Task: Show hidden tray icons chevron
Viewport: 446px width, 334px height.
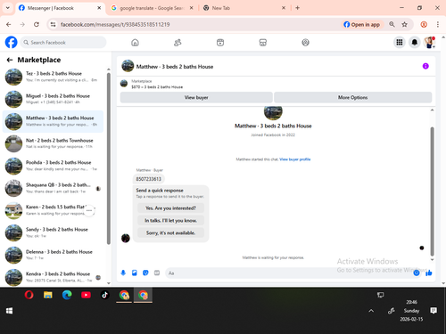Action: (x=371, y=311)
